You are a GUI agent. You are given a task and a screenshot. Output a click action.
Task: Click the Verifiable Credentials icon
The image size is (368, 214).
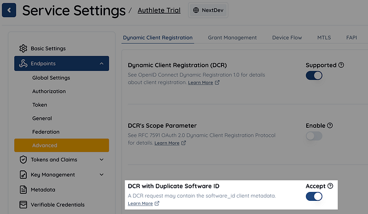tap(23, 205)
